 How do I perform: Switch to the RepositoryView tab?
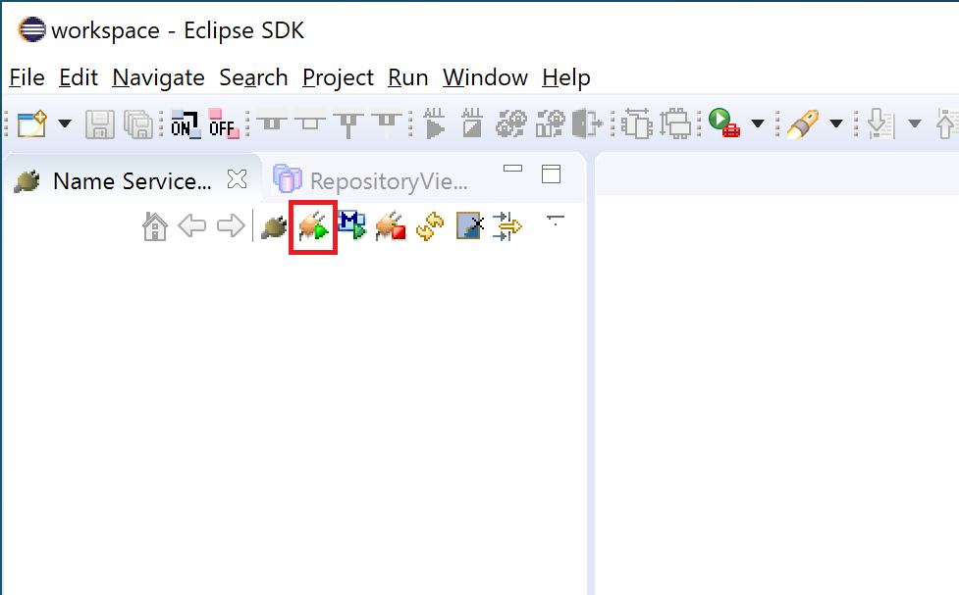[x=373, y=180]
